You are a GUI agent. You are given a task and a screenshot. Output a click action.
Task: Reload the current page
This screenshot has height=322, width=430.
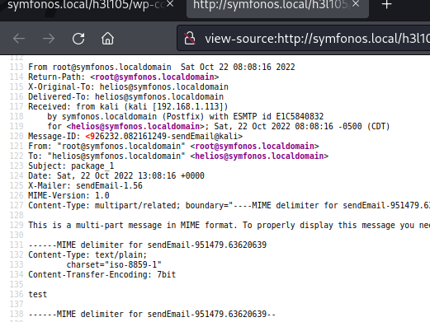[78, 39]
